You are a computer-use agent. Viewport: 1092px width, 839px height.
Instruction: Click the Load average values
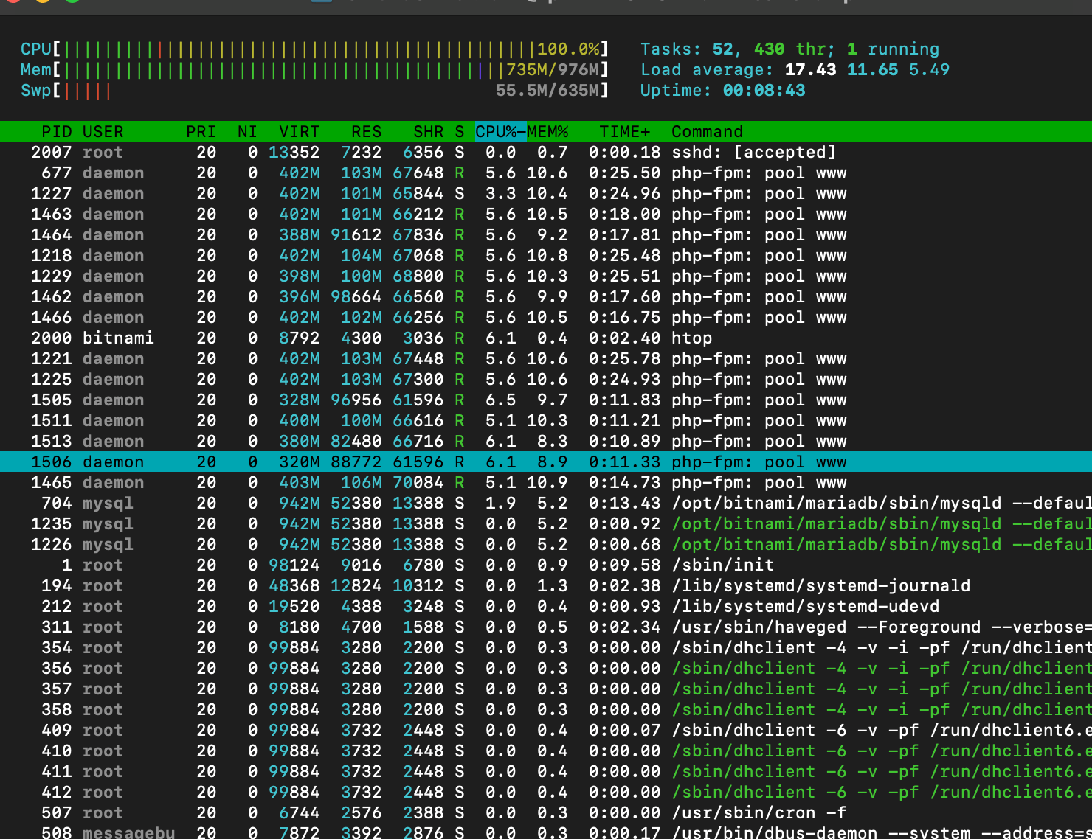tap(867, 70)
